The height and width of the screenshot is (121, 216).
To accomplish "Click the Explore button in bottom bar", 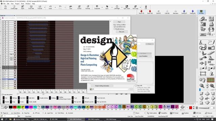I will coord(185,113).
